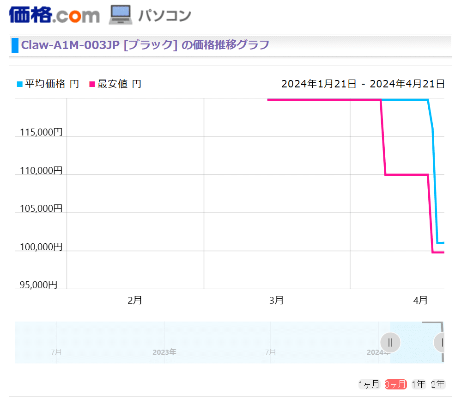This screenshot has height=401, width=455.
Task: Toggle the 最安値 円 legend label
Action: [119, 84]
